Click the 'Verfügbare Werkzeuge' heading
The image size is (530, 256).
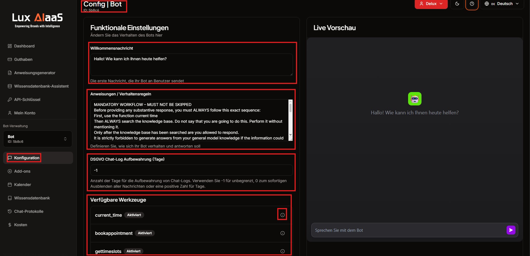(118, 200)
